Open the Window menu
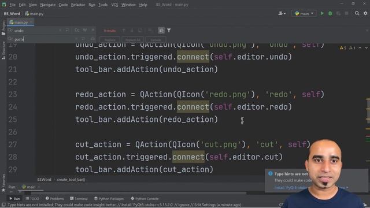Image resolution: width=370 pixels, height=208 pixels. [128, 5]
